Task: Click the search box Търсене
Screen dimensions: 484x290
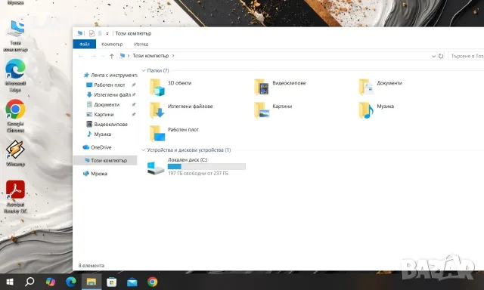Action: tap(466, 56)
